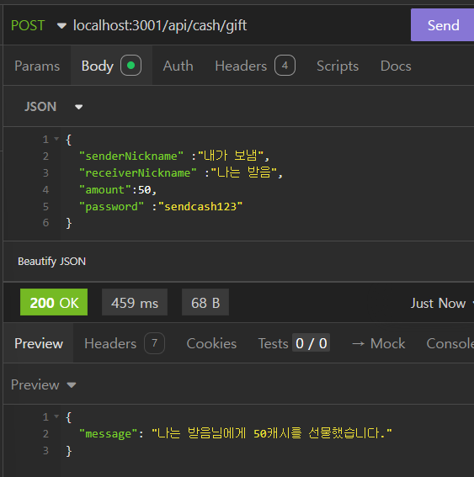Switch to the Cookies tab
The image size is (474, 477).
[211, 343]
